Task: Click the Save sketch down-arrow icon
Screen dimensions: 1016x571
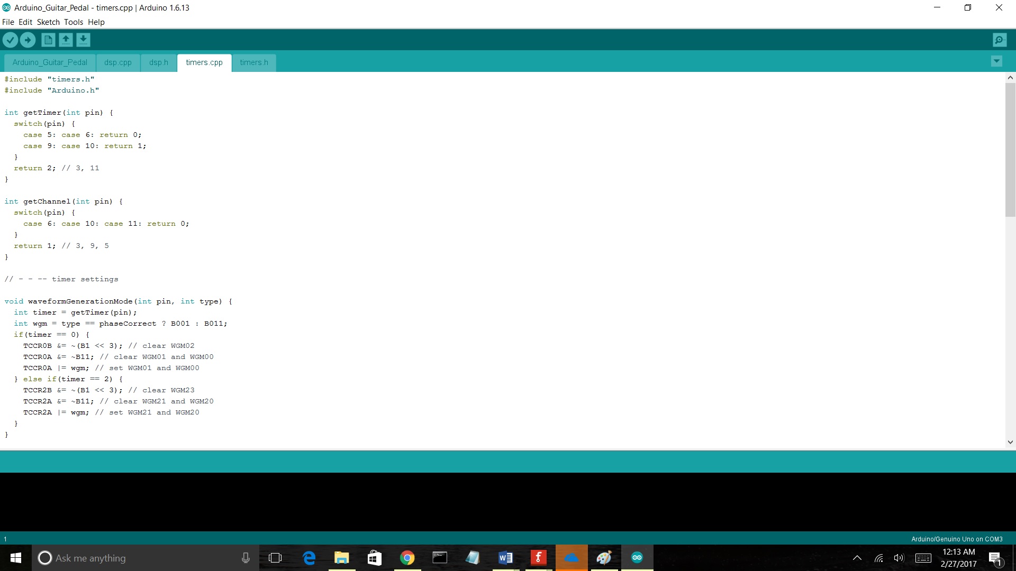Action: click(x=83, y=40)
